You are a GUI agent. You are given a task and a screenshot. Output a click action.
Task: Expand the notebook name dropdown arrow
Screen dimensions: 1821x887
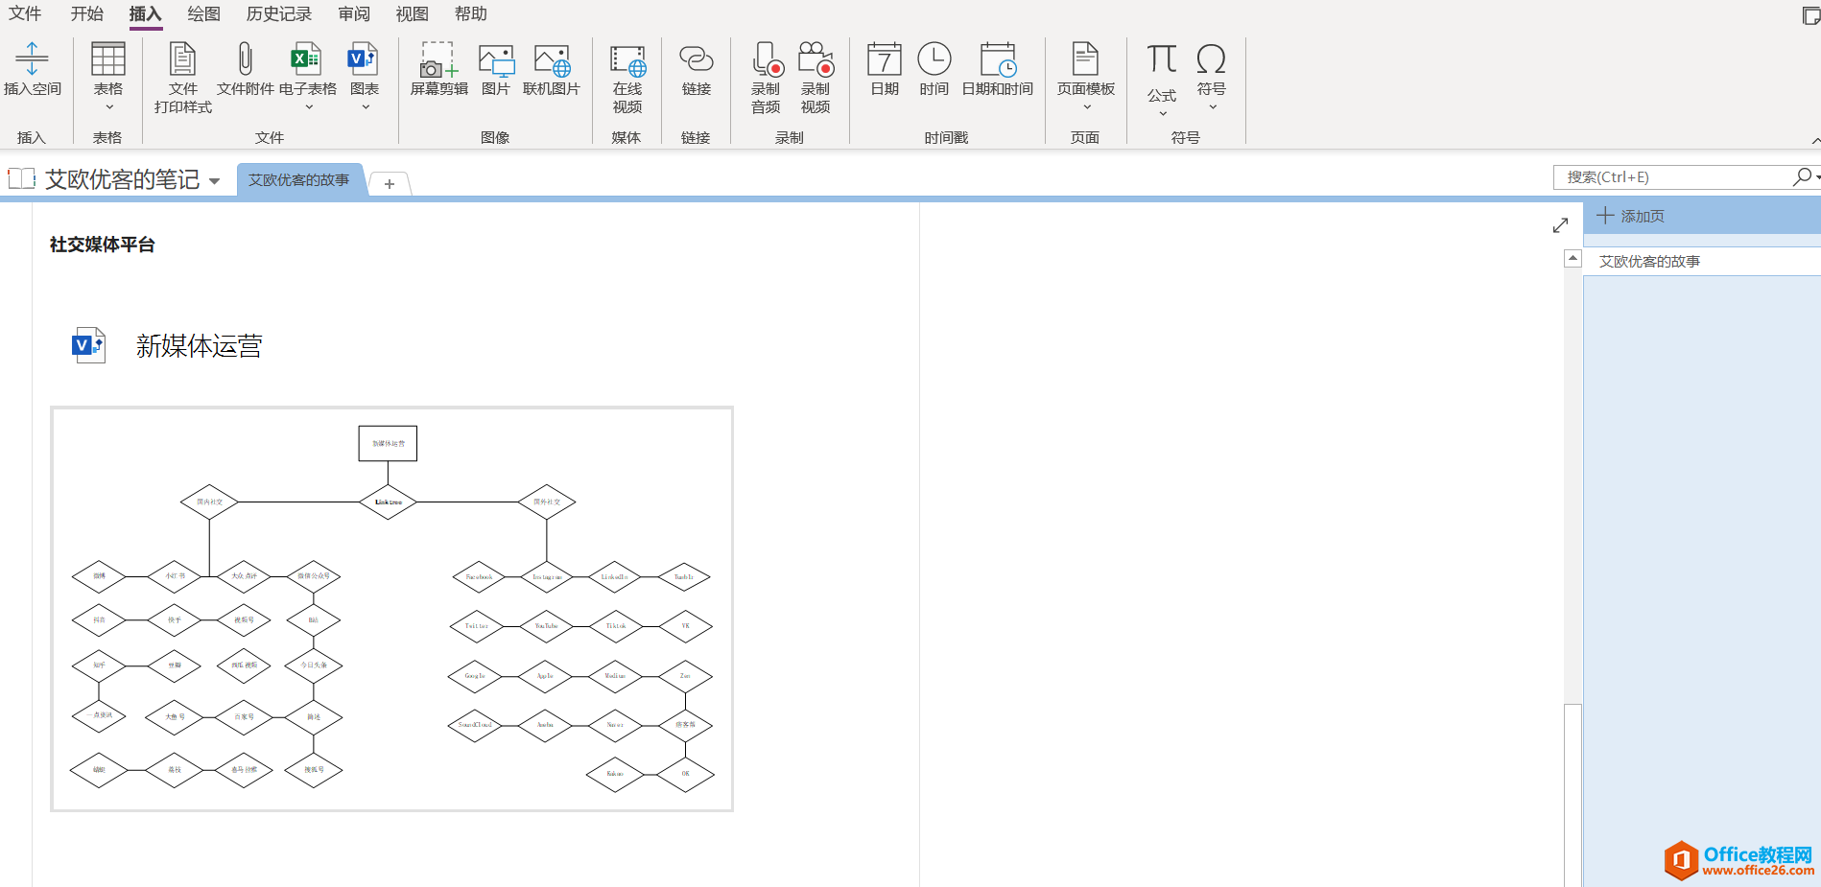(214, 181)
